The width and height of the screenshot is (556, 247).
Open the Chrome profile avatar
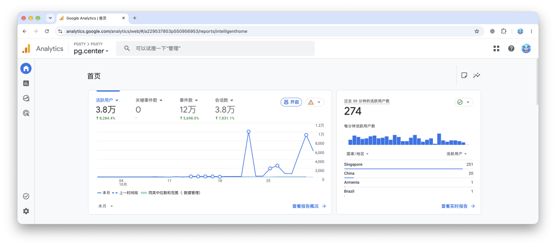pyautogui.click(x=520, y=31)
